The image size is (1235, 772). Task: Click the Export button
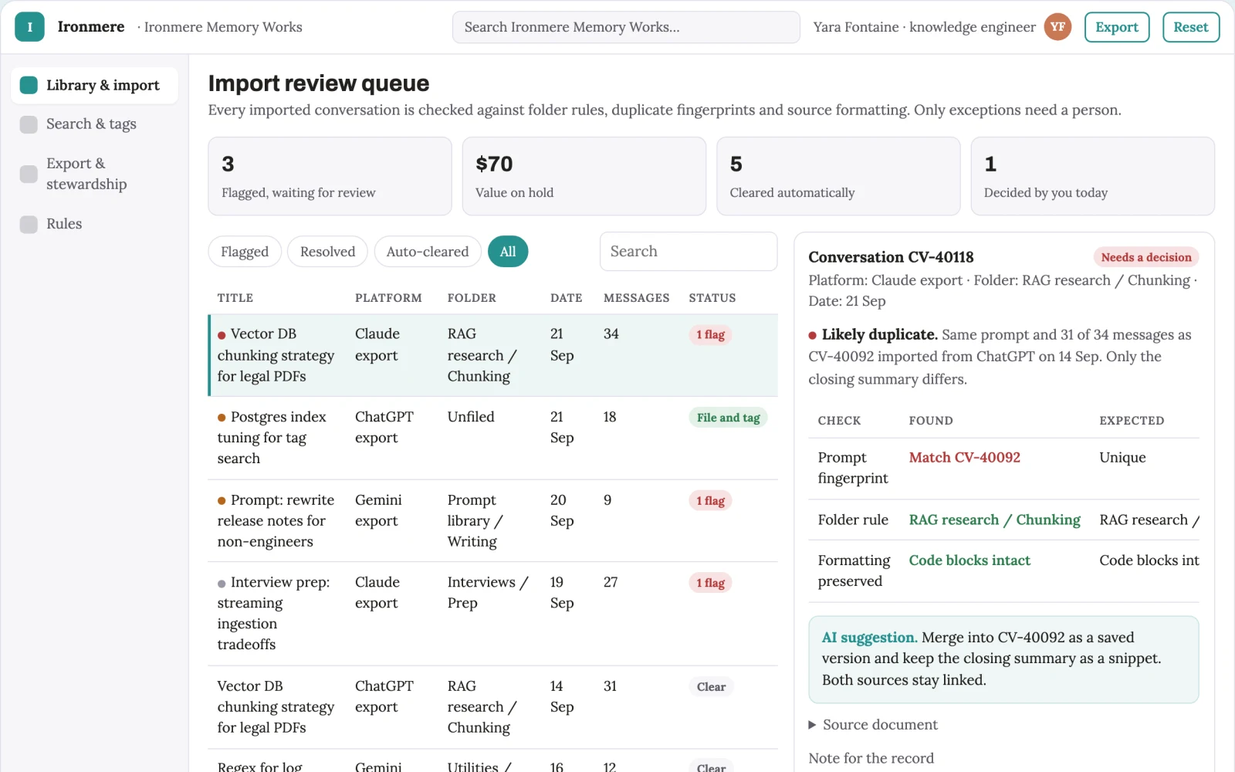click(1117, 27)
